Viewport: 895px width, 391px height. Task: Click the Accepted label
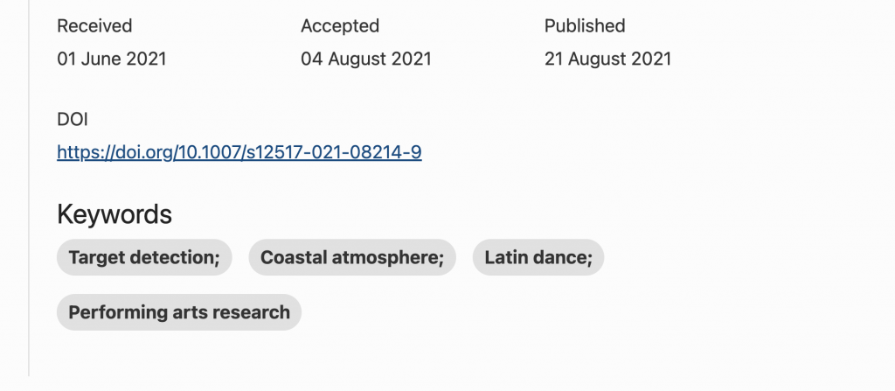tap(340, 26)
